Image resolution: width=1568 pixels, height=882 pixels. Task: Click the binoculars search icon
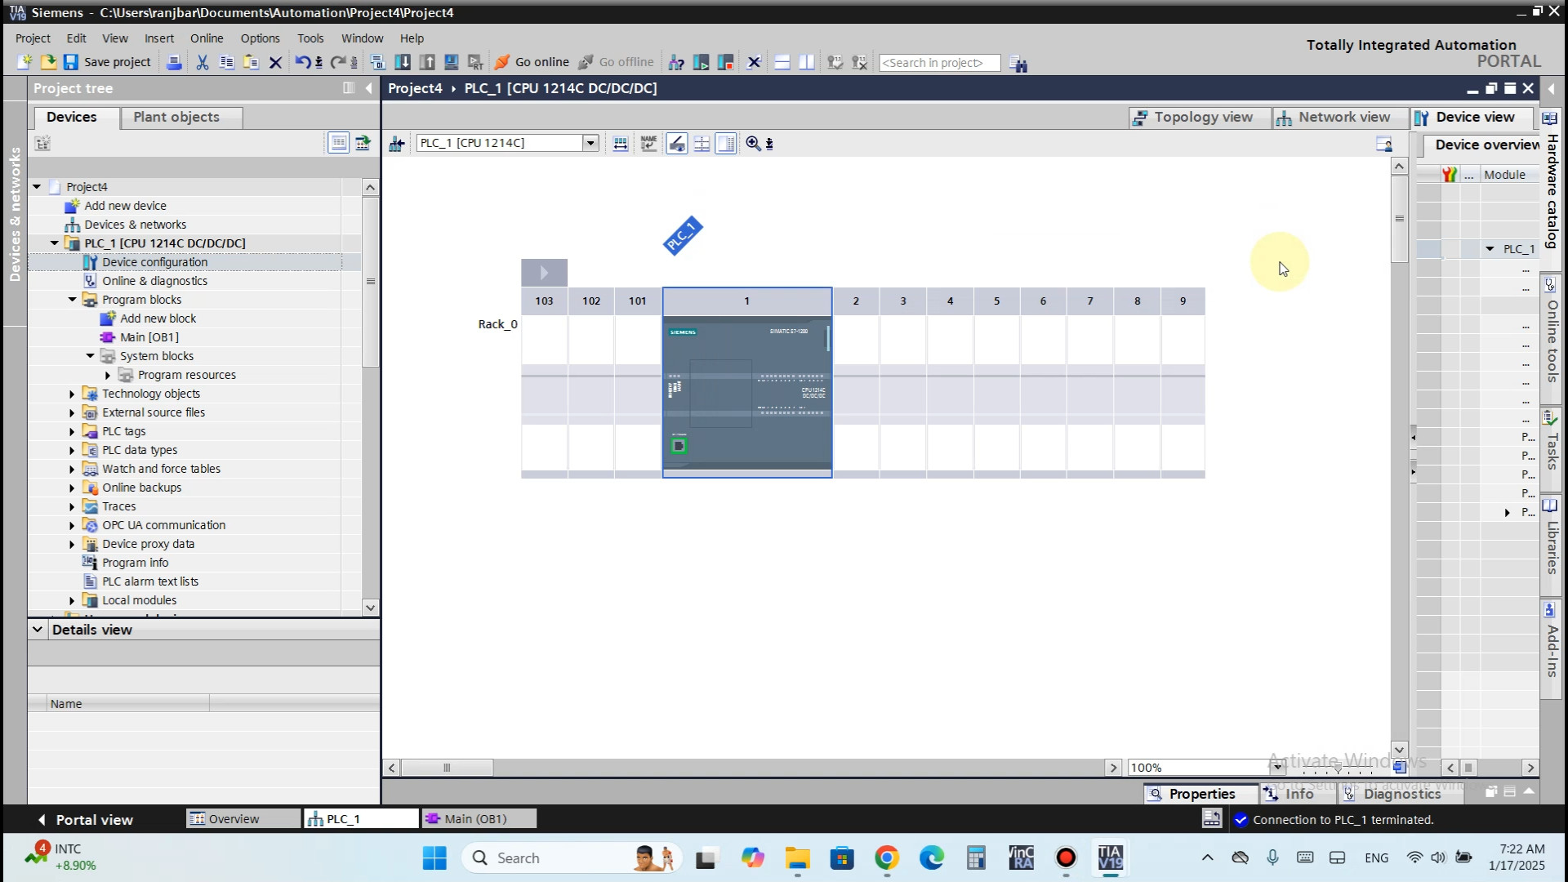[x=1018, y=63]
